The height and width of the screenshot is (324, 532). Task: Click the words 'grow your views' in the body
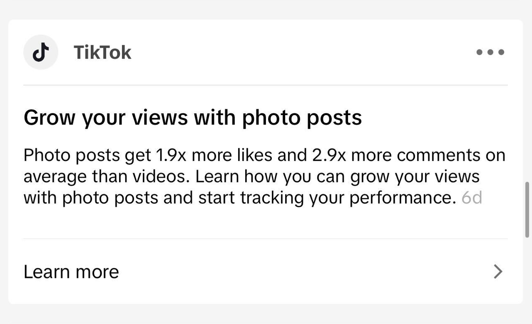(x=415, y=177)
